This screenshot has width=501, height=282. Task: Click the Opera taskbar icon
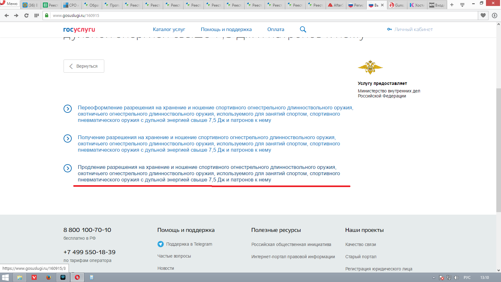pyautogui.click(x=77, y=277)
